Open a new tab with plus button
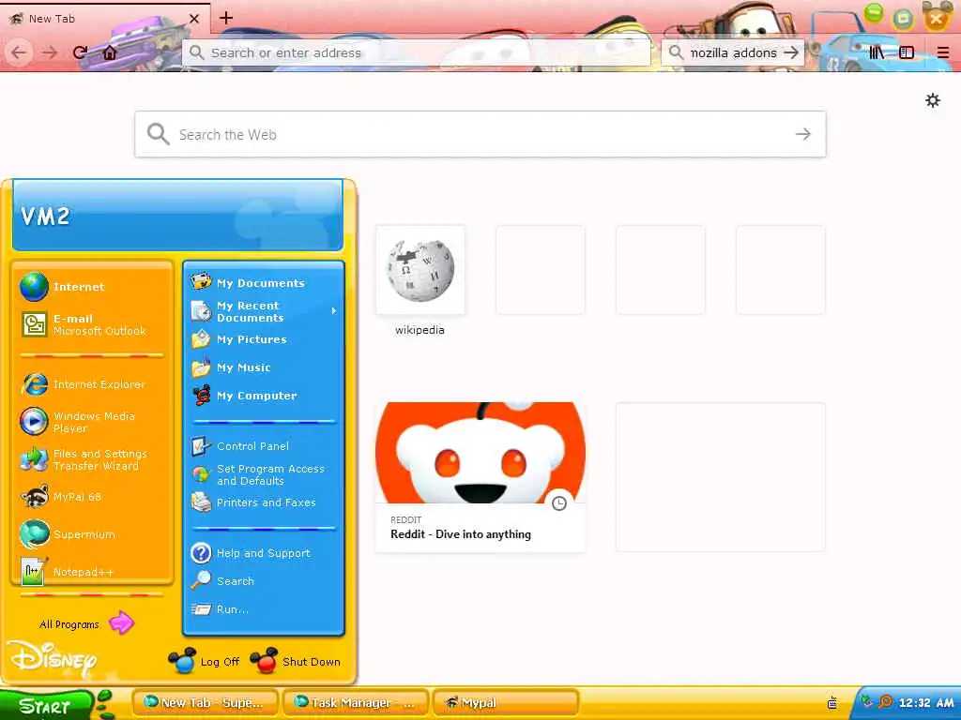Viewport: 961px width, 720px height. pyautogui.click(x=226, y=18)
